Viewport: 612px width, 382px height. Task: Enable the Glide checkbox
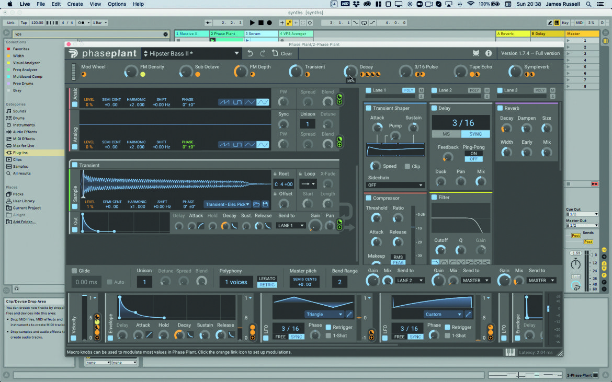pyautogui.click(x=74, y=271)
